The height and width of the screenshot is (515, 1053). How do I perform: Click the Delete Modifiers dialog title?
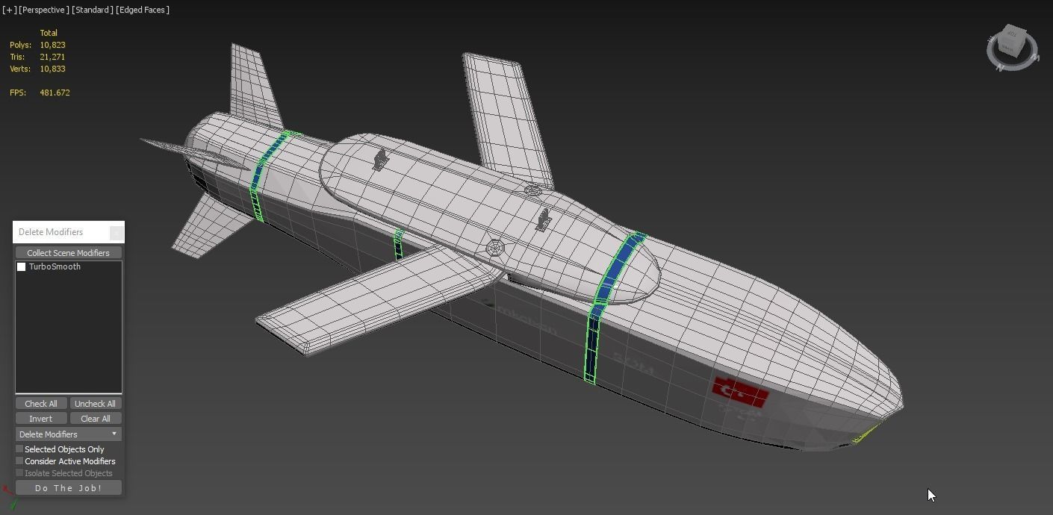click(51, 232)
